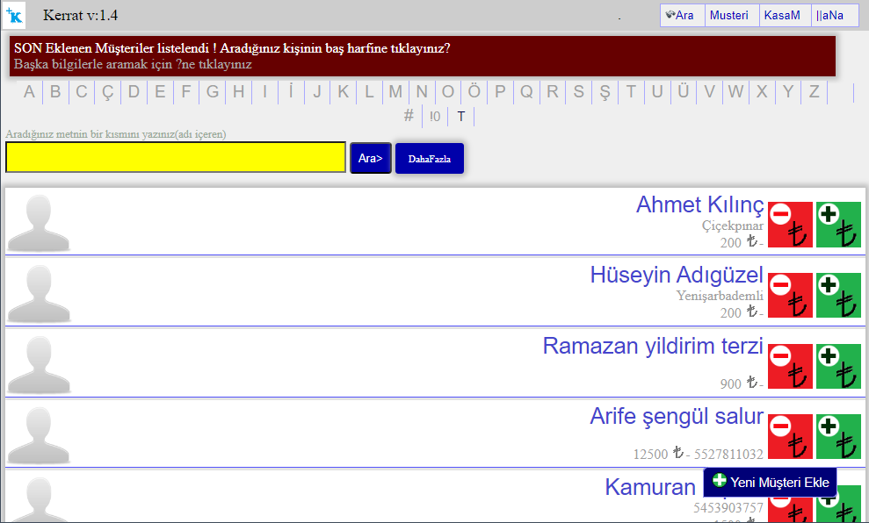Add payment for Ramazan yildirim terzi
Viewport: 869px width, 523px height.
coord(838,367)
